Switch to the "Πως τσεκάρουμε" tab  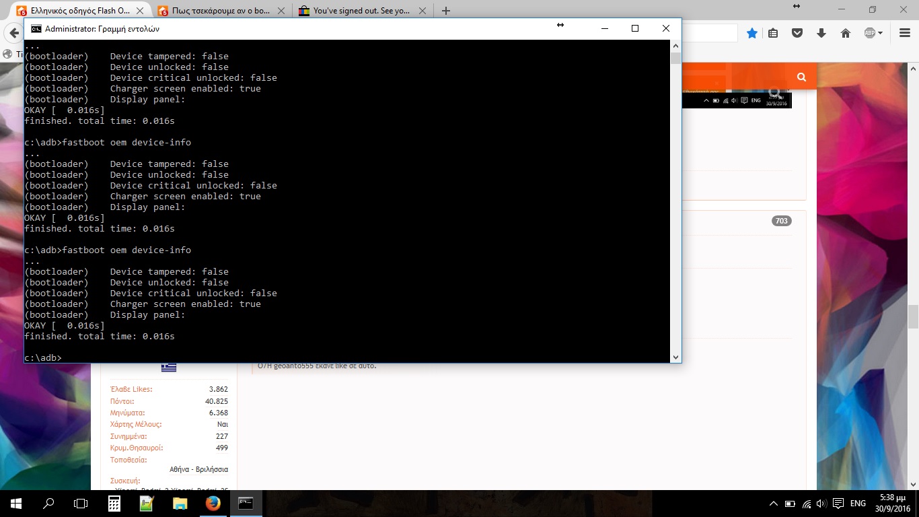click(222, 11)
